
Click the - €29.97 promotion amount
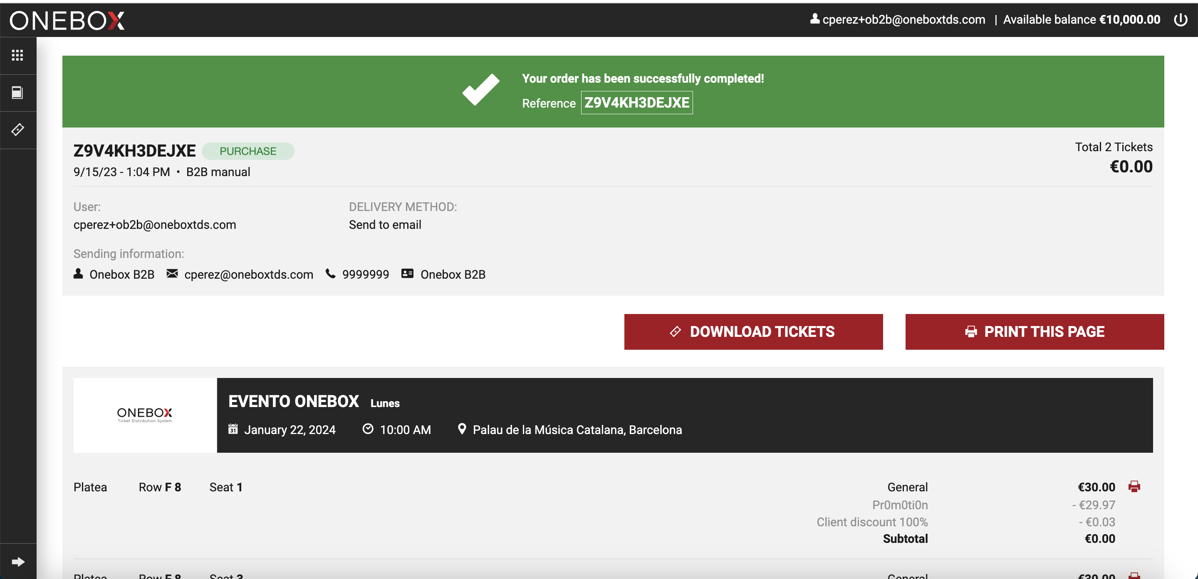[1093, 505]
